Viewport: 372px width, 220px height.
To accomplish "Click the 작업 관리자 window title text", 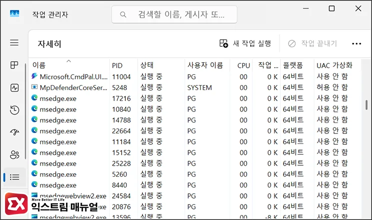I will tap(50, 14).
